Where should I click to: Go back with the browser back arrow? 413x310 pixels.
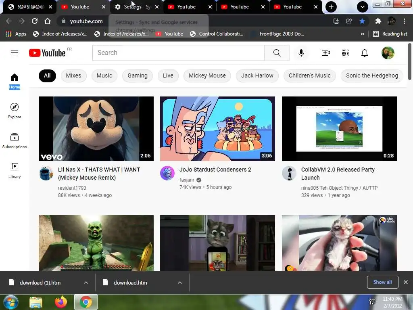[x=8, y=21]
